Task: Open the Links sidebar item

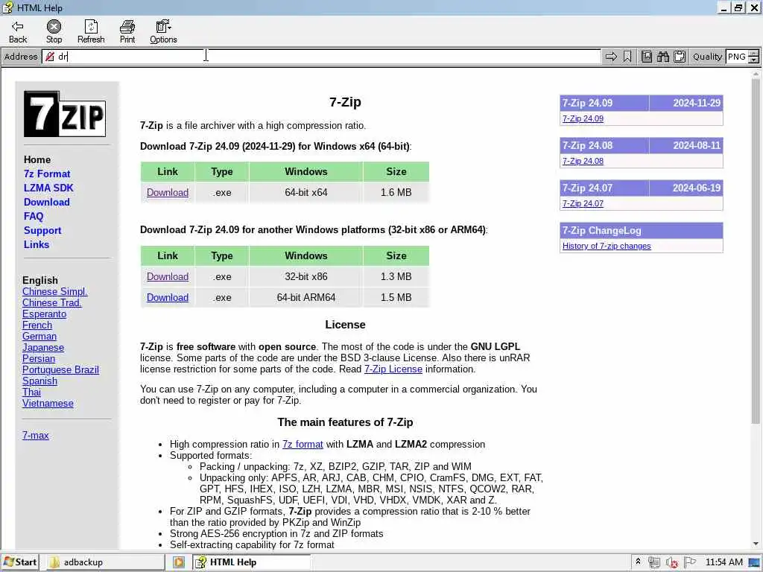Action: 36,244
